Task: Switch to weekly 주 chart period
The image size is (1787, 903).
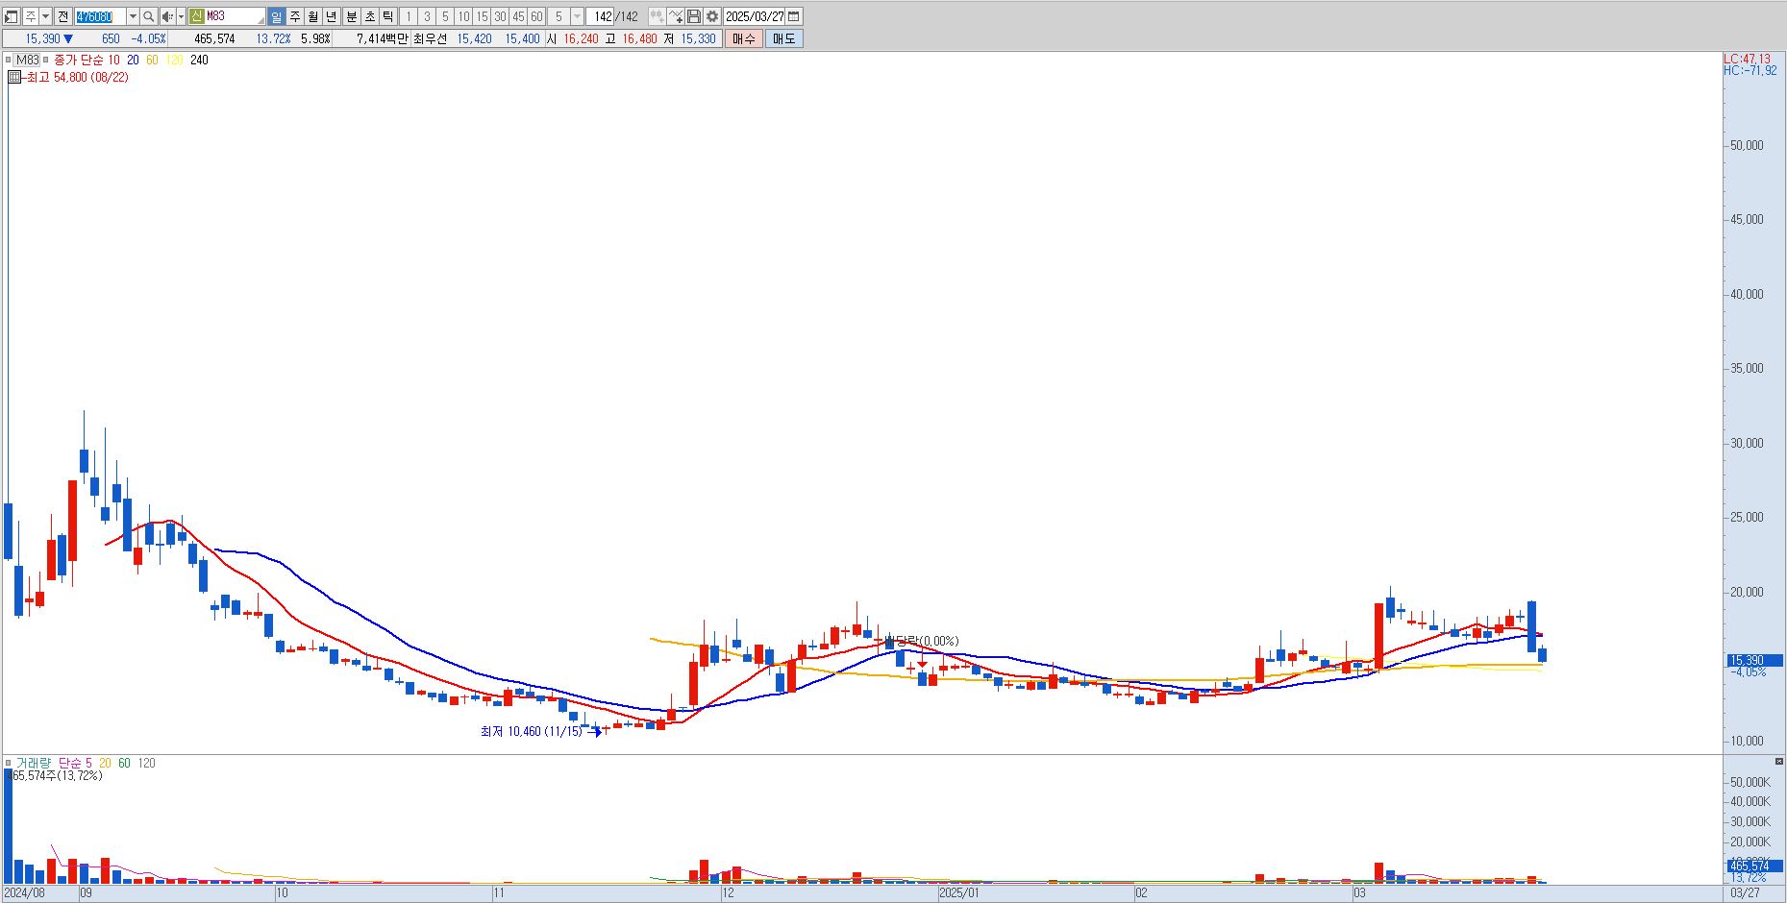Action: (x=295, y=16)
